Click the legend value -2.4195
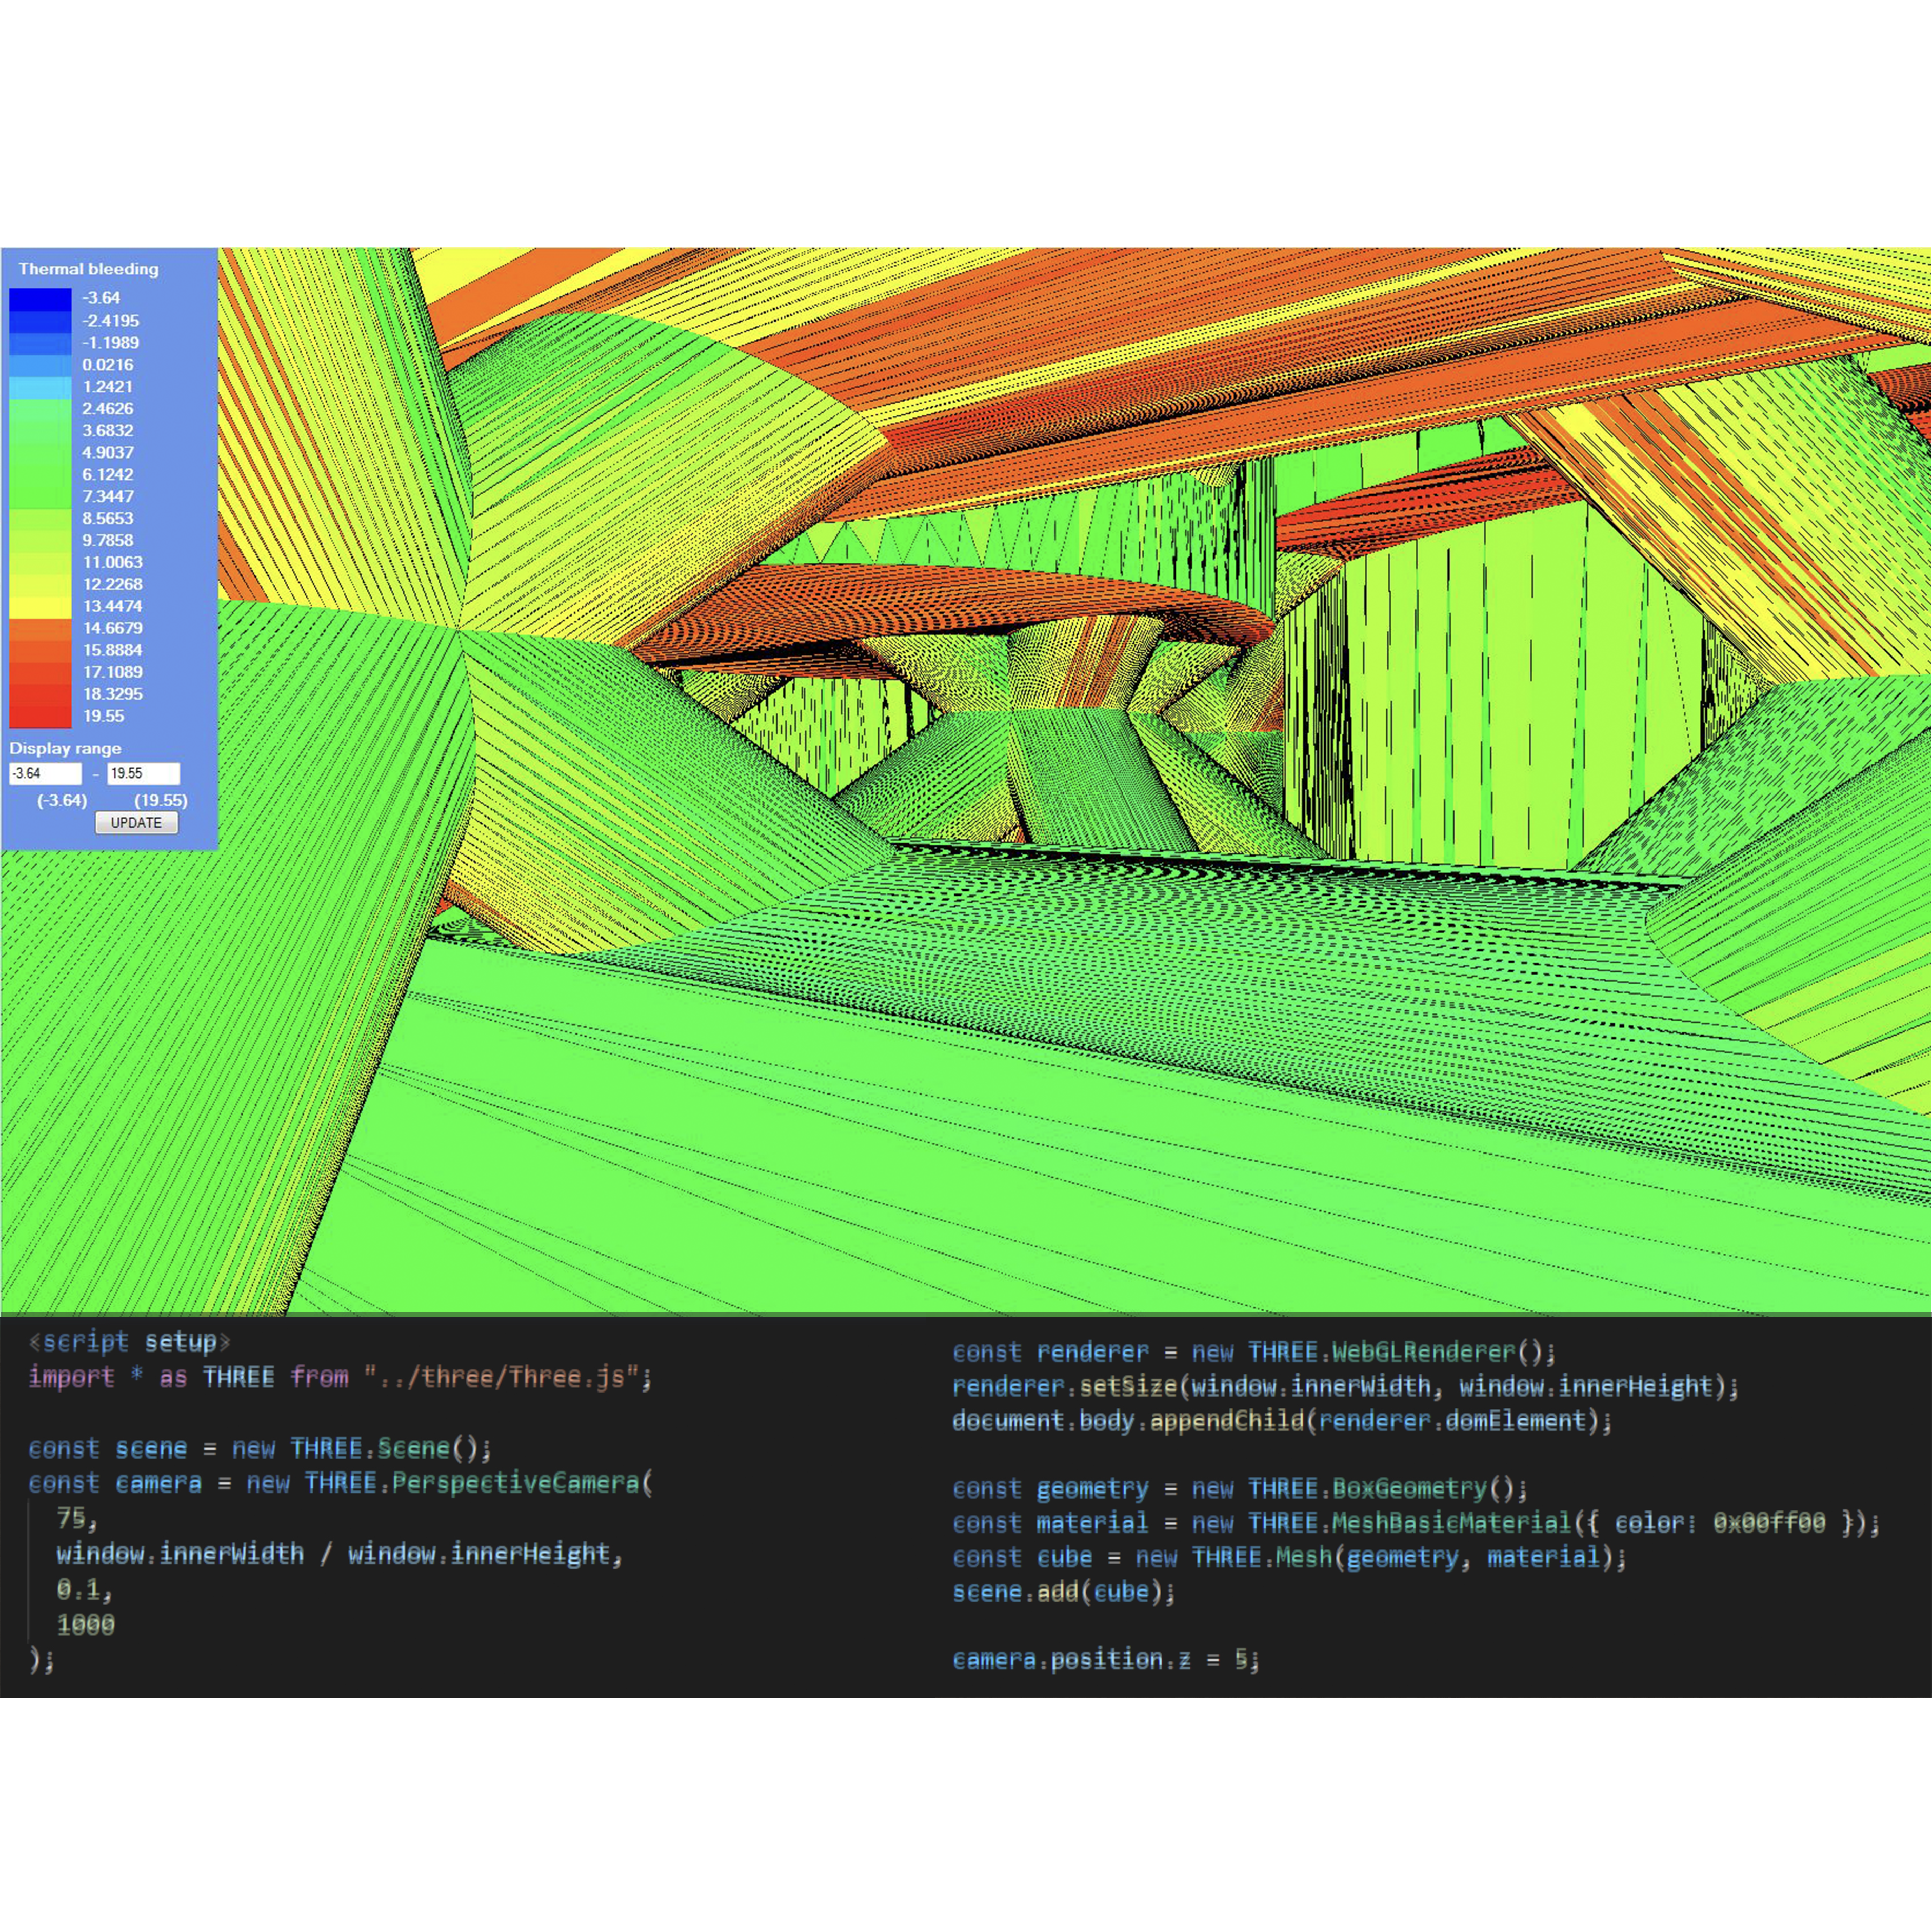Viewport: 1932px width, 1929px height. (111, 321)
